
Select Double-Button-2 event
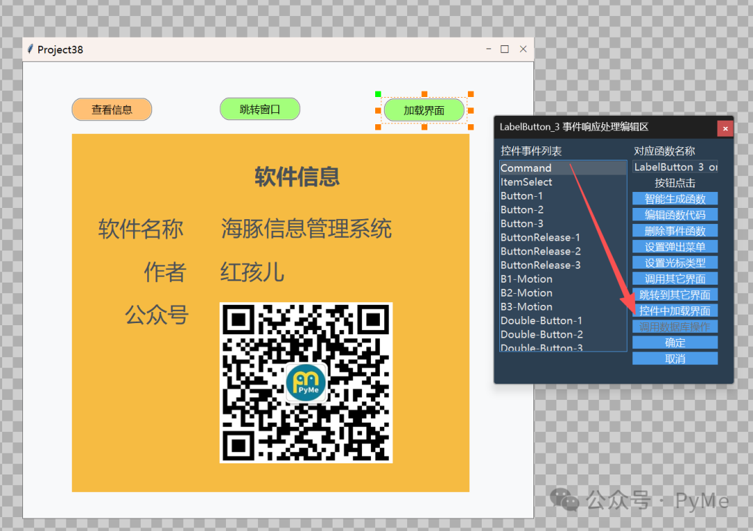[563, 334]
